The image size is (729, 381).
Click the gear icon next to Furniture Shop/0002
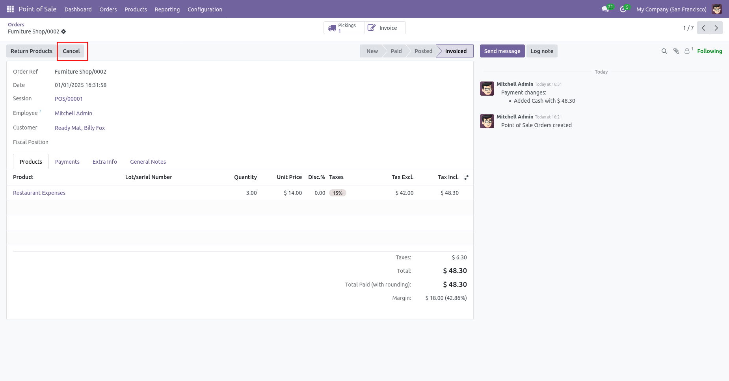63,31
